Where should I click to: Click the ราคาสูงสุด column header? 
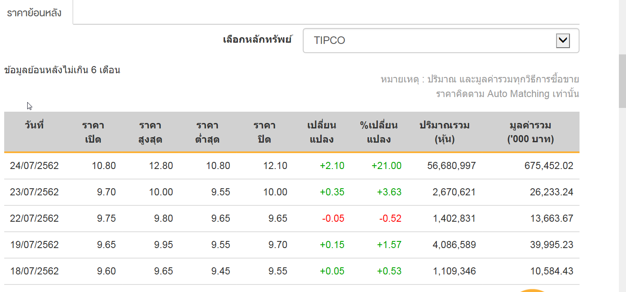150,132
